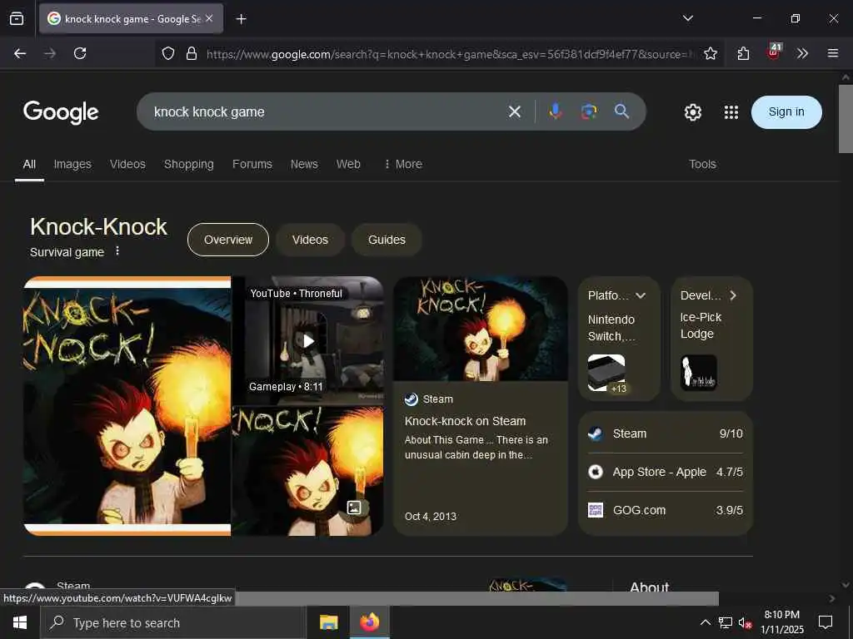Open Firefox View tab overview
Viewport: 853px width, 639px height.
coord(17,19)
